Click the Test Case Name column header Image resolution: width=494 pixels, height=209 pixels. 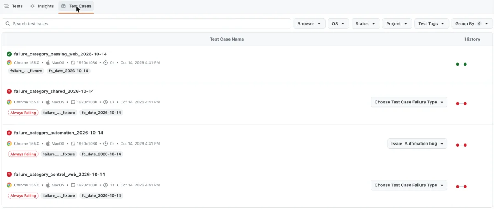click(x=227, y=39)
